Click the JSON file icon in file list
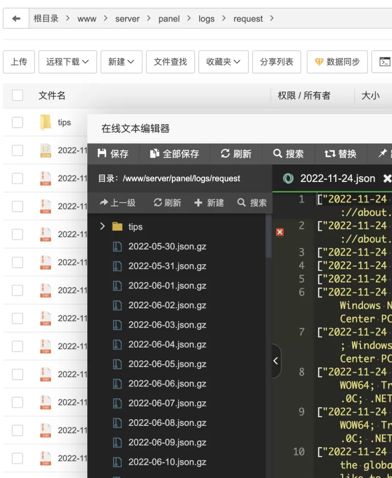 point(45,150)
